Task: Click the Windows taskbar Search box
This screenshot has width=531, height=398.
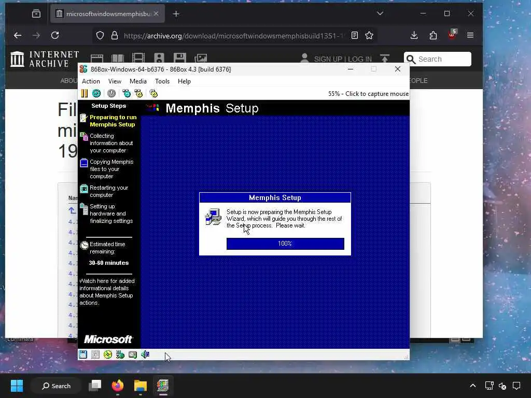Action: [x=56, y=386]
